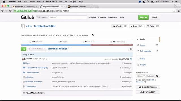Screen dimensions: 181x101
Task: Open Blog link in header
Action: pos(122,17)
